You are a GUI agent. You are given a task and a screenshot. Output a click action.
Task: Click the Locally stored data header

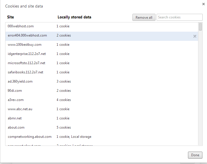(74, 17)
